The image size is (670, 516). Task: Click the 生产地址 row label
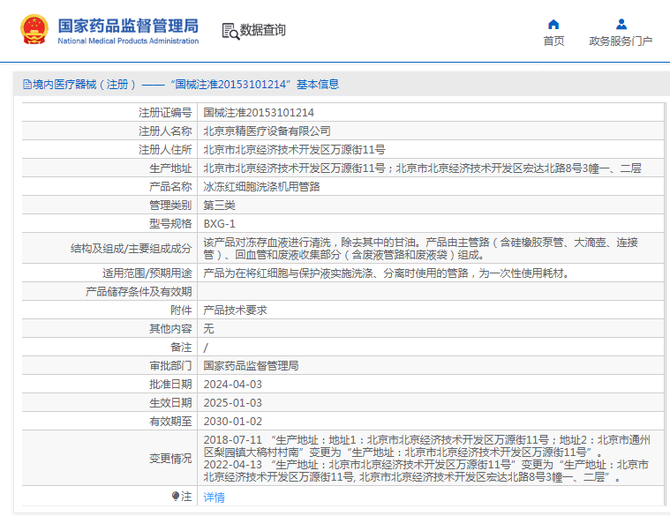pos(170,168)
